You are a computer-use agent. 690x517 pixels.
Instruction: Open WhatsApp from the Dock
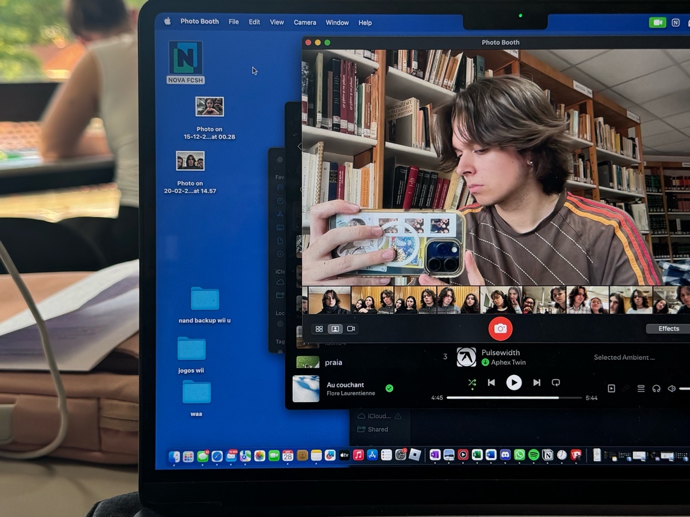pyautogui.click(x=519, y=455)
